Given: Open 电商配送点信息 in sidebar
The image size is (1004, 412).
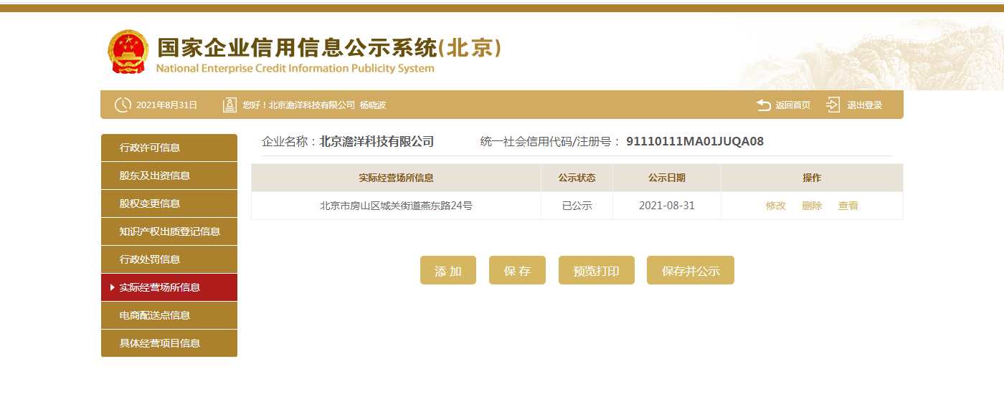Looking at the screenshot, I should coord(169,315).
